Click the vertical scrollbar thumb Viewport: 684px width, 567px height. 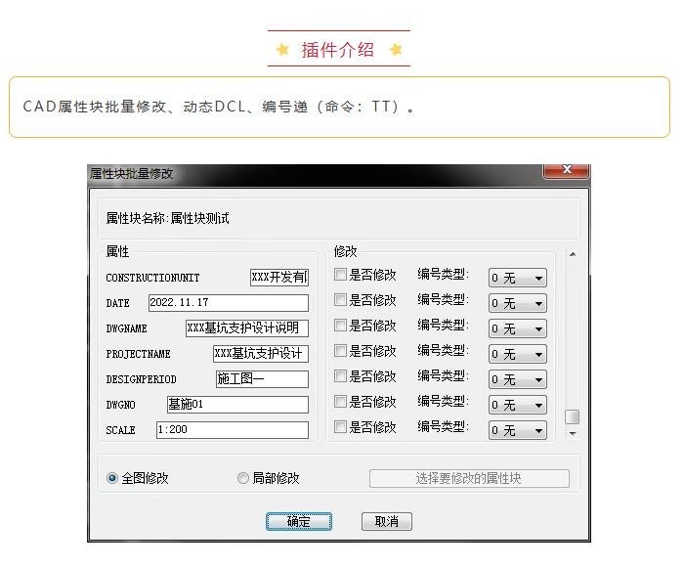(x=573, y=416)
